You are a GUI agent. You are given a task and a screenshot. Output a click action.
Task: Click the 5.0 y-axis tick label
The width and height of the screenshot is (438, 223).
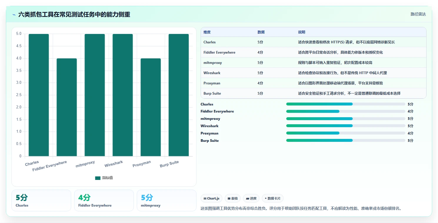(x=19, y=34)
